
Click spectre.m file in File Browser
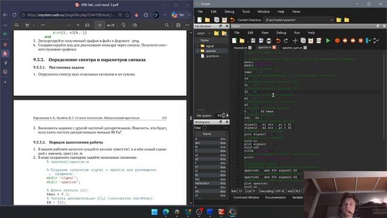click(212, 56)
